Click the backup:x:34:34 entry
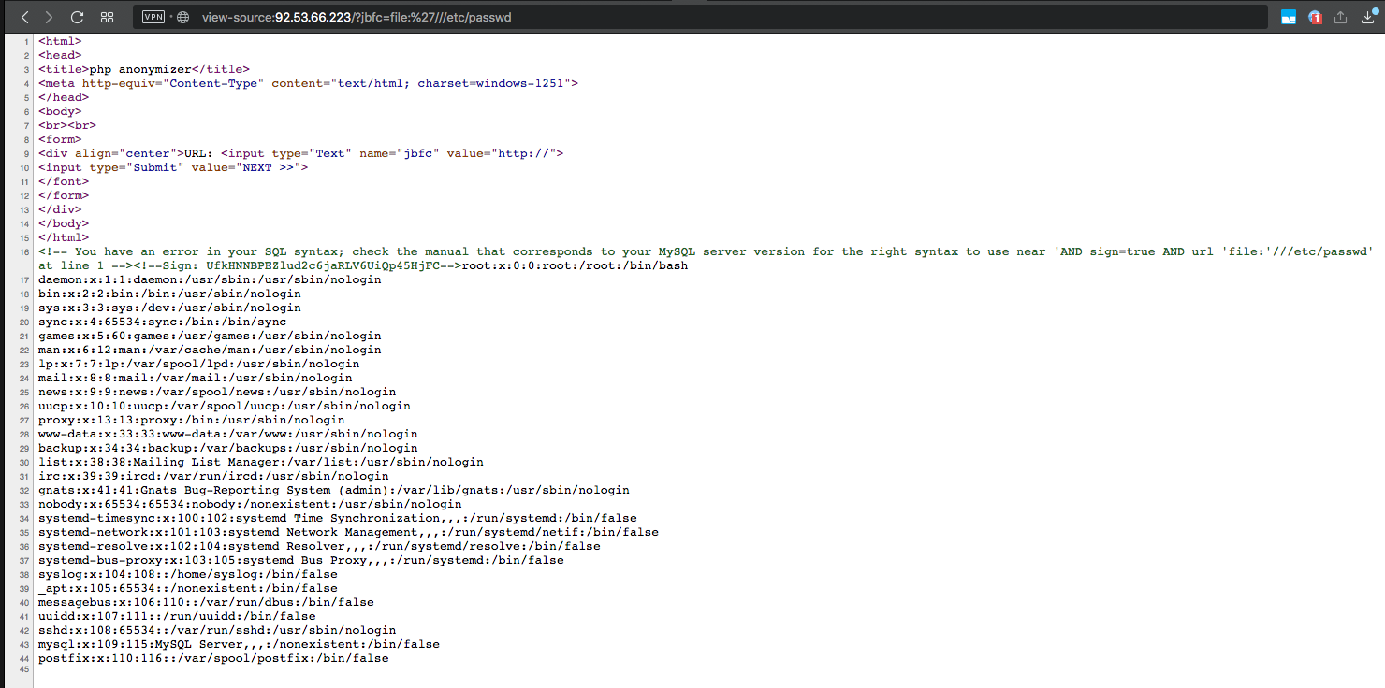 (228, 448)
